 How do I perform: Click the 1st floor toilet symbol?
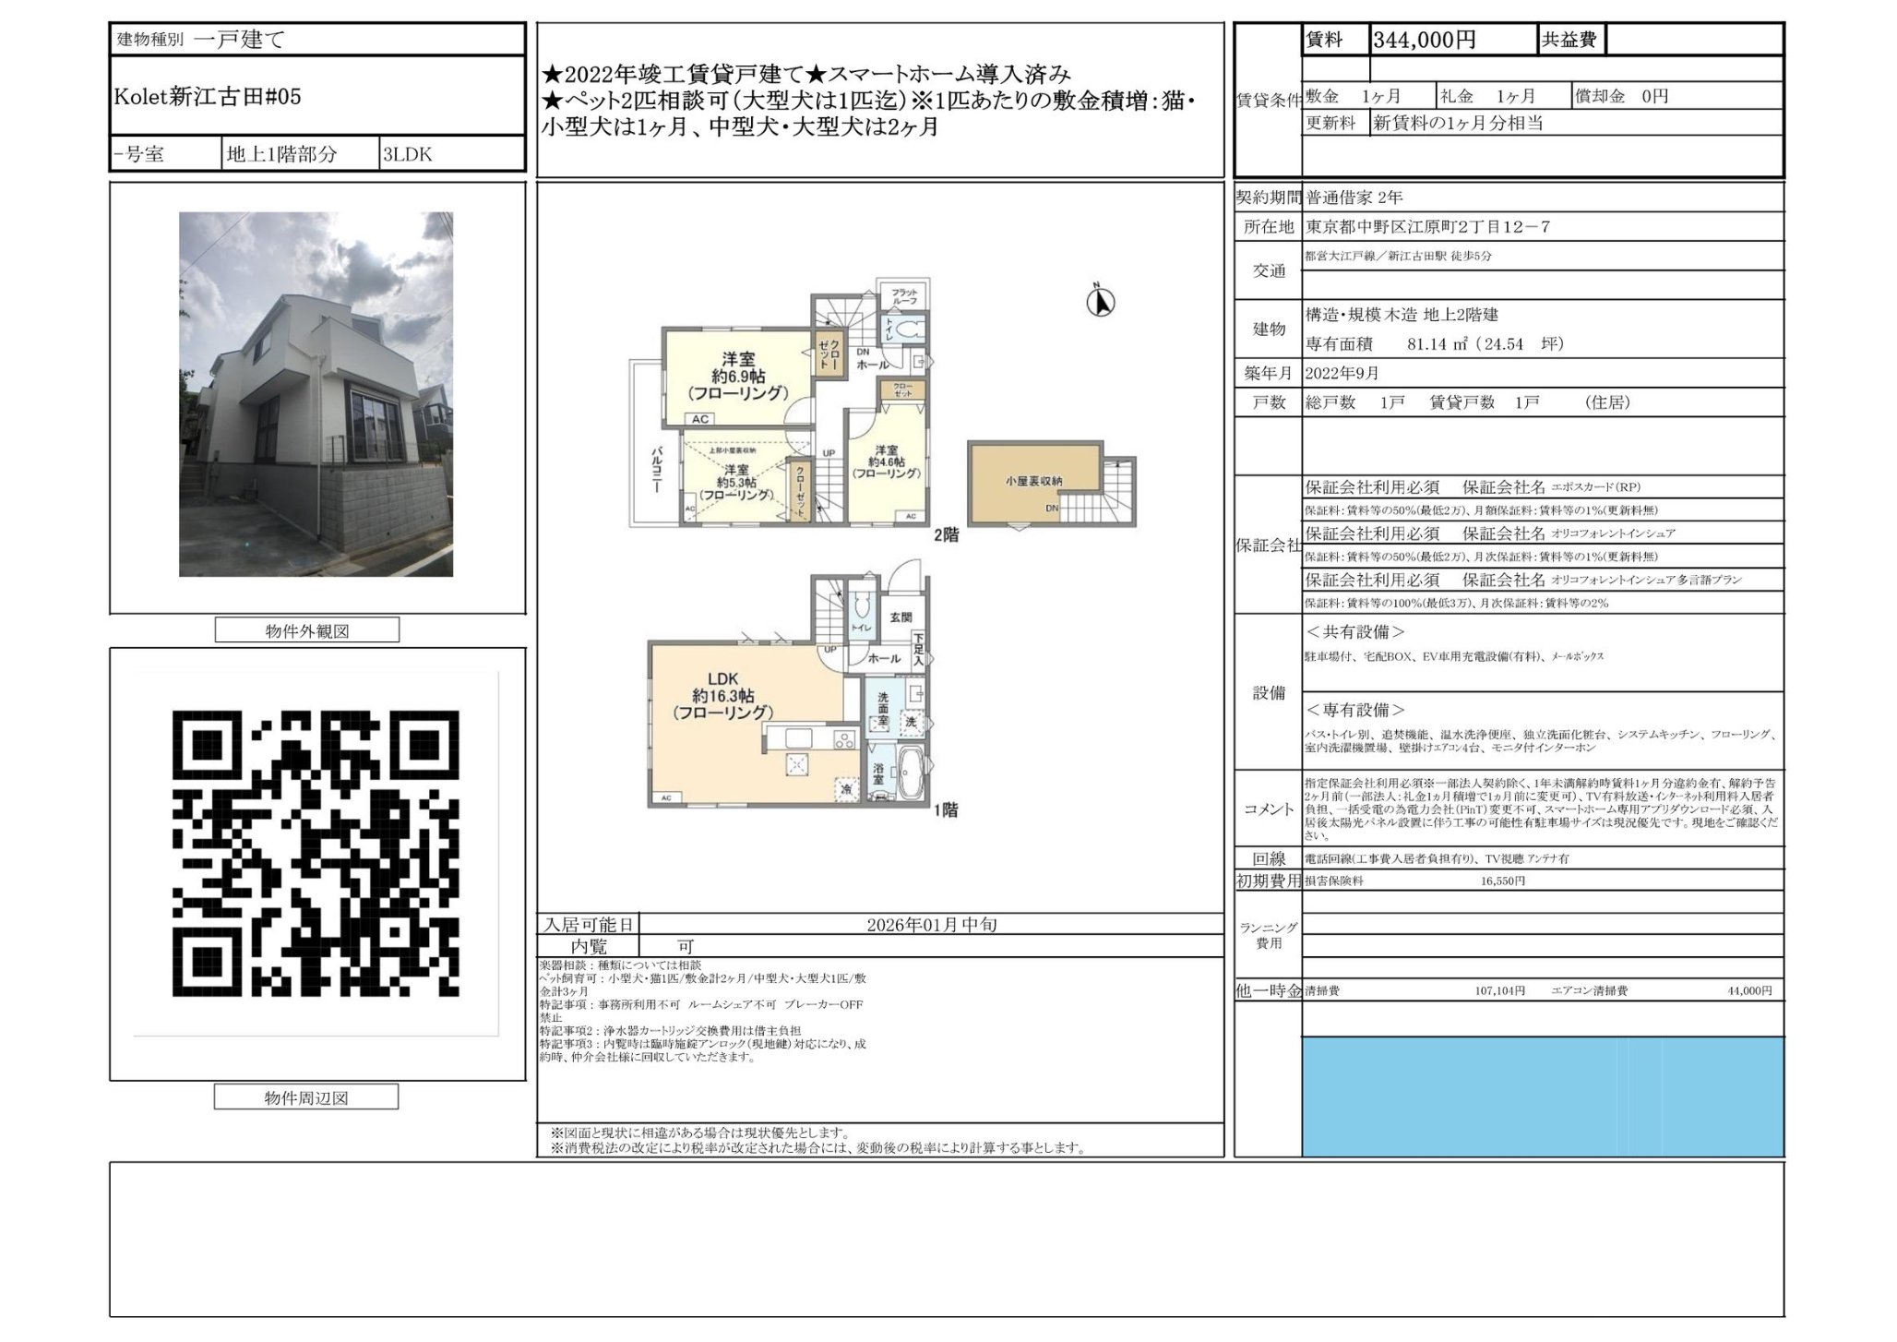click(862, 606)
